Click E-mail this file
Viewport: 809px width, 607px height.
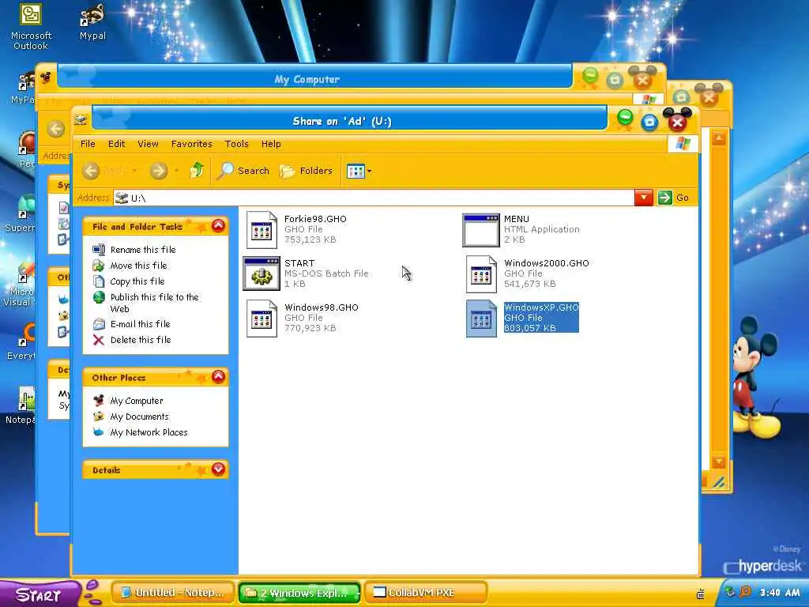point(140,324)
